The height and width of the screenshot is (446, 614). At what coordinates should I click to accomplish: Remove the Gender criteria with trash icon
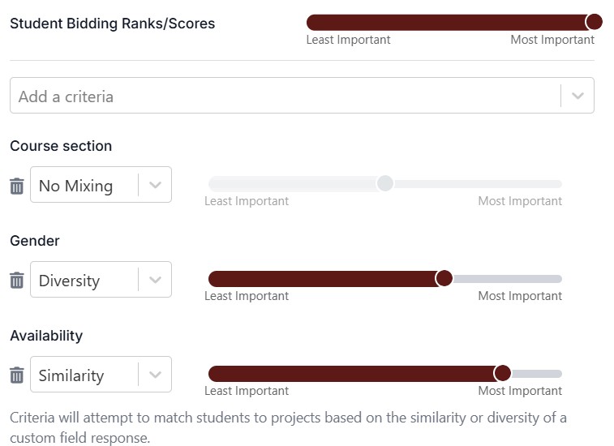[16, 281]
